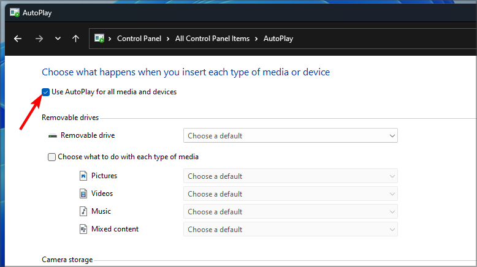Open the Mixed content default dropdown
The width and height of the screenshot is (477, 267).
point(290,229)
